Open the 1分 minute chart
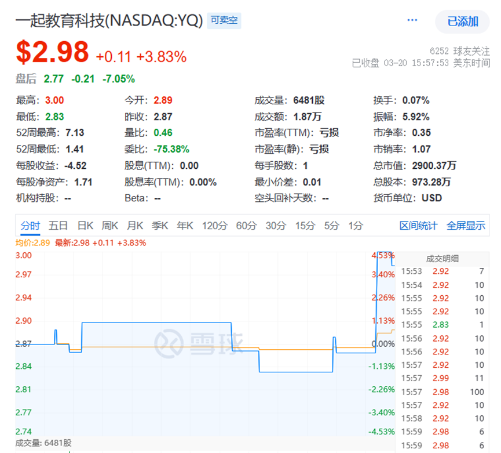 [356, 226]
